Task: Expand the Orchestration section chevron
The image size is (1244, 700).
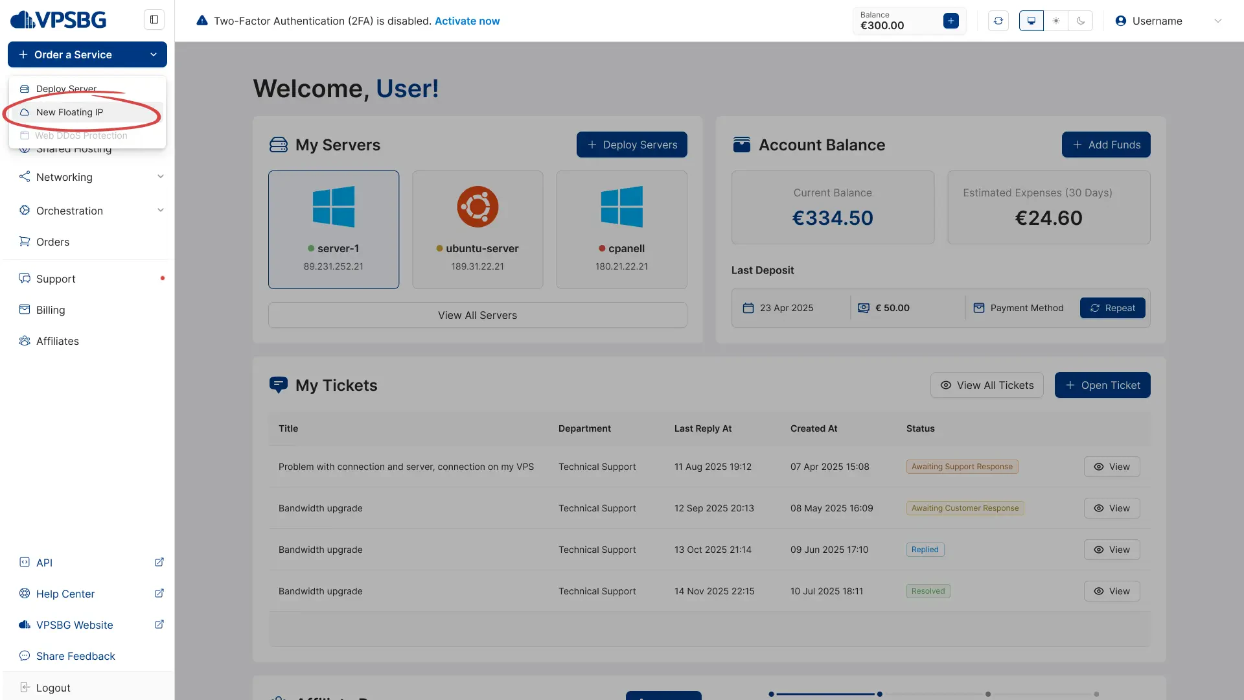Action: click(x=161, y=211)
